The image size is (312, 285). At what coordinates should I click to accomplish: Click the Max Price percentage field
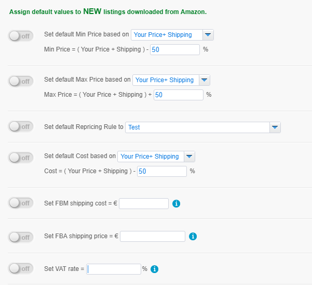click(179, 95)
